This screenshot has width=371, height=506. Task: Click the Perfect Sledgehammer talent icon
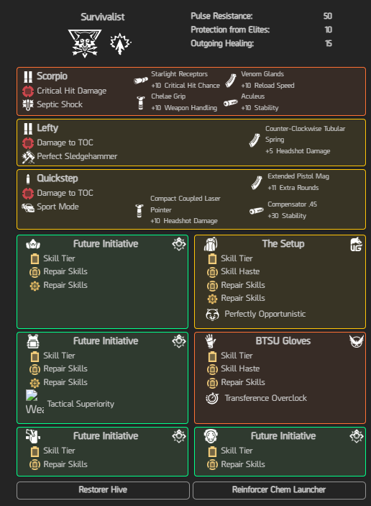[x=28, y=156]
